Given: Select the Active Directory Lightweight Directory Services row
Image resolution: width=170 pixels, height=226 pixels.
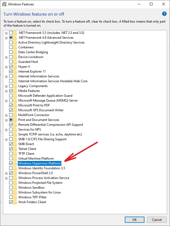Looking at the screenshot, I should [x=51, y=42].
